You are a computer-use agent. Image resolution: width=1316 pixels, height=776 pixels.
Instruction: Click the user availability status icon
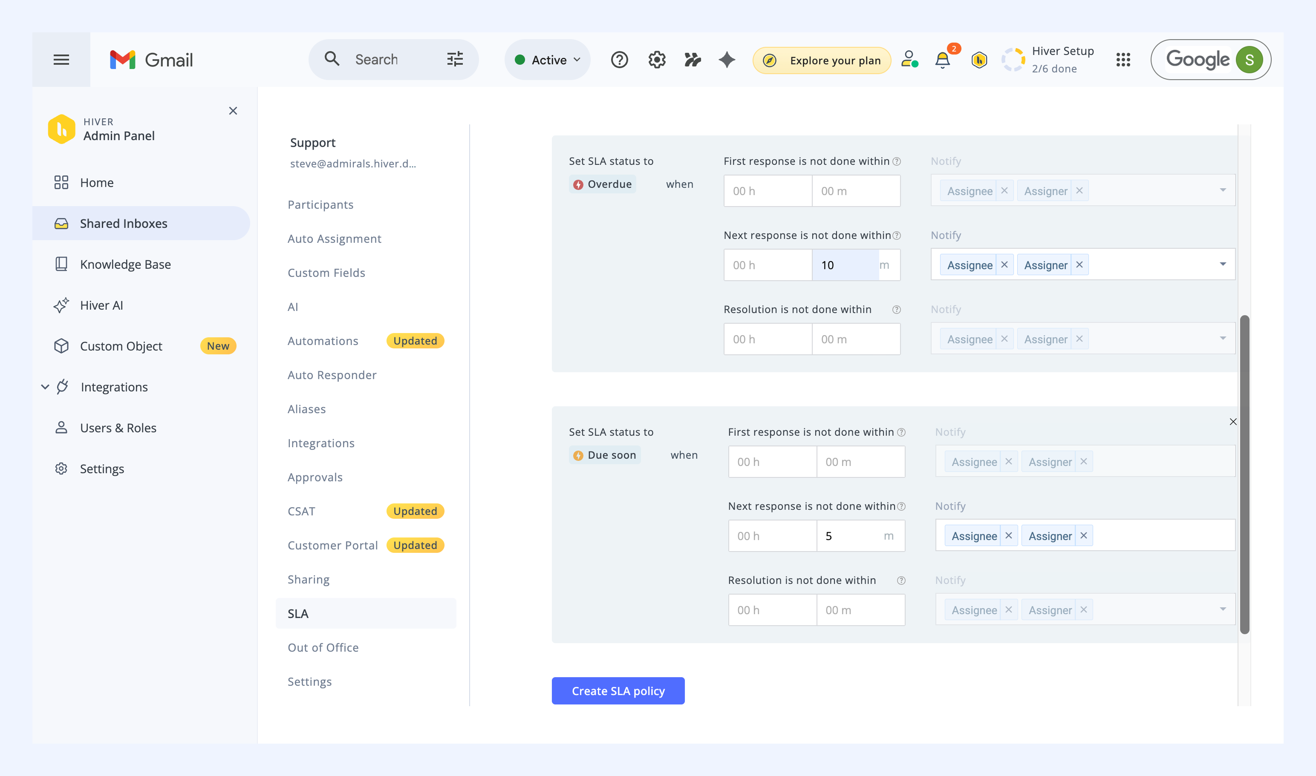909,59
